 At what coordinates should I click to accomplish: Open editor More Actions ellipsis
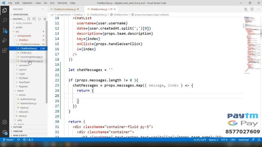click(x=258, y=9)
